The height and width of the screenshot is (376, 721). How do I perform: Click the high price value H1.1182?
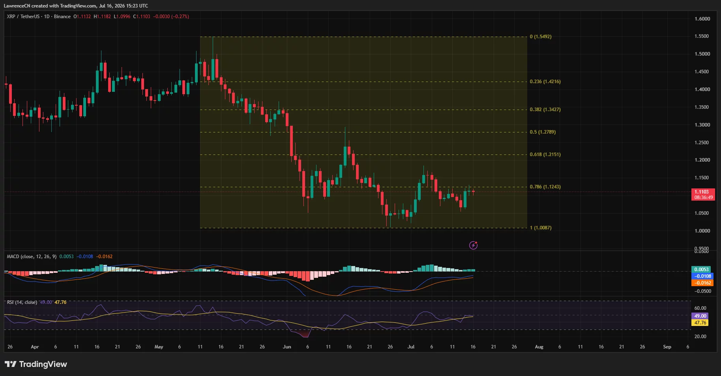point(102,17)
